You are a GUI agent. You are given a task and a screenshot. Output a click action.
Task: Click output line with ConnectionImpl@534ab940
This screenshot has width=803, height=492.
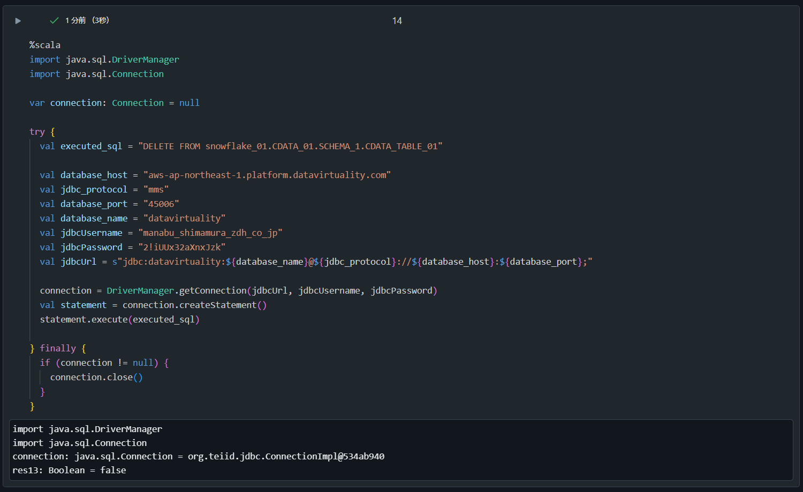point(199,456)
